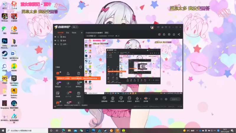Open the virtual download tool with badge

coord(68,94)
